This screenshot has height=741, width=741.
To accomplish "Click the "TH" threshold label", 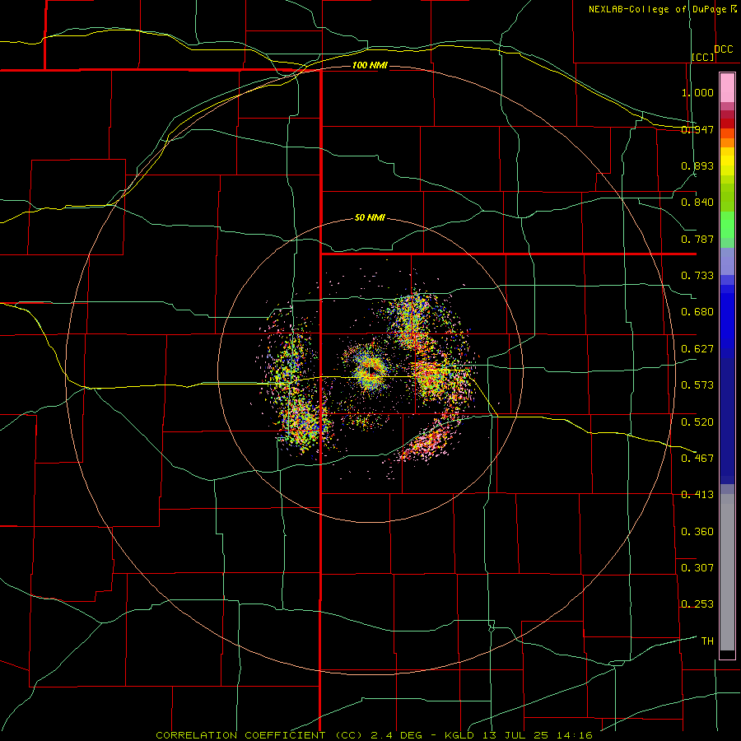I will click(x=707, y=641).
